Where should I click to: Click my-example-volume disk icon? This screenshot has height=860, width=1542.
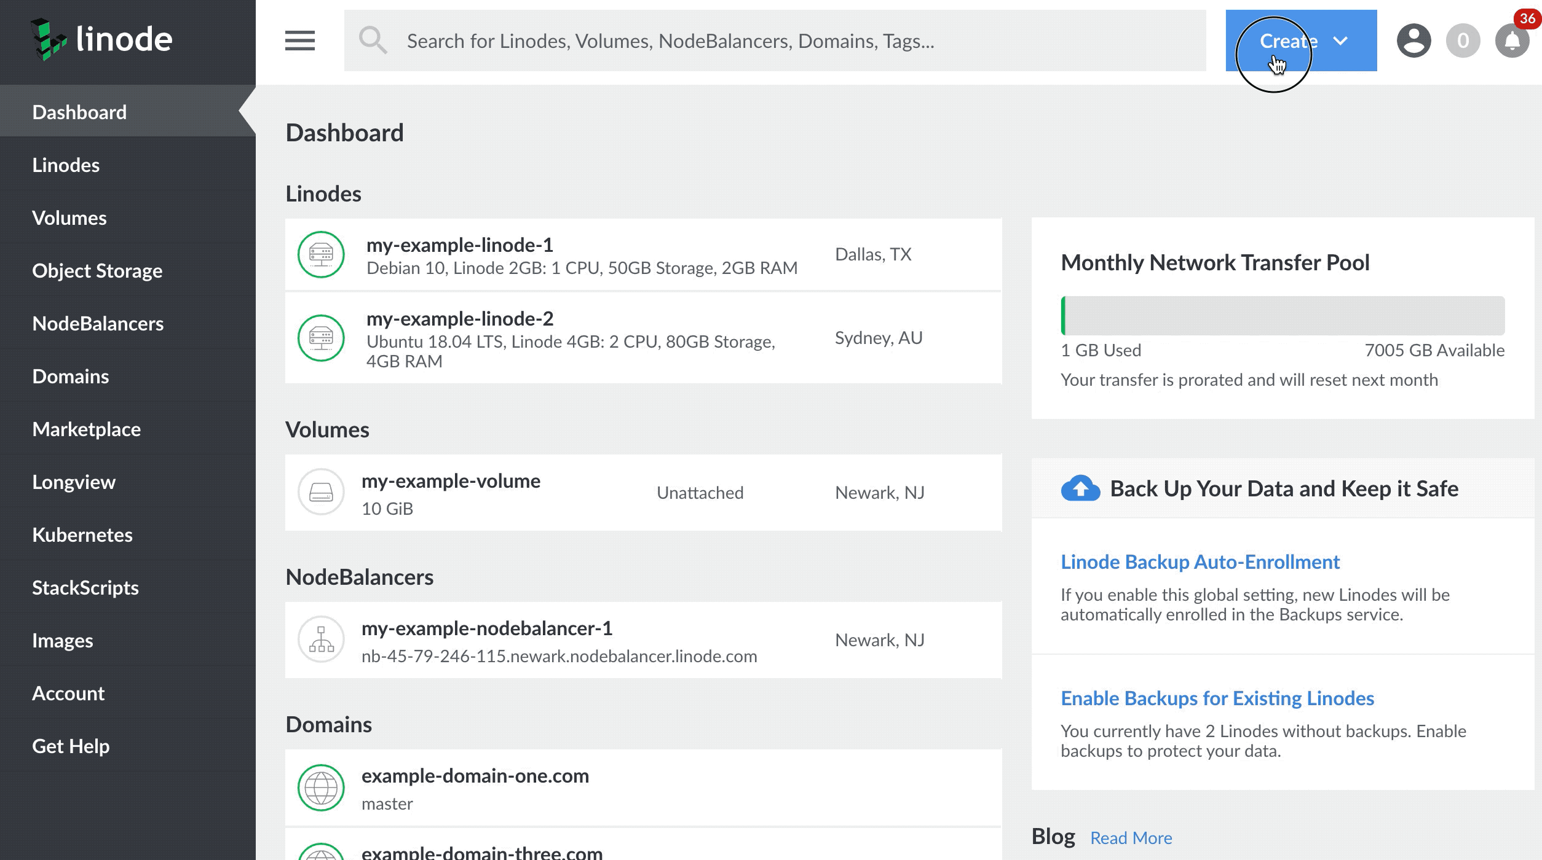click(x=321, y=492)
